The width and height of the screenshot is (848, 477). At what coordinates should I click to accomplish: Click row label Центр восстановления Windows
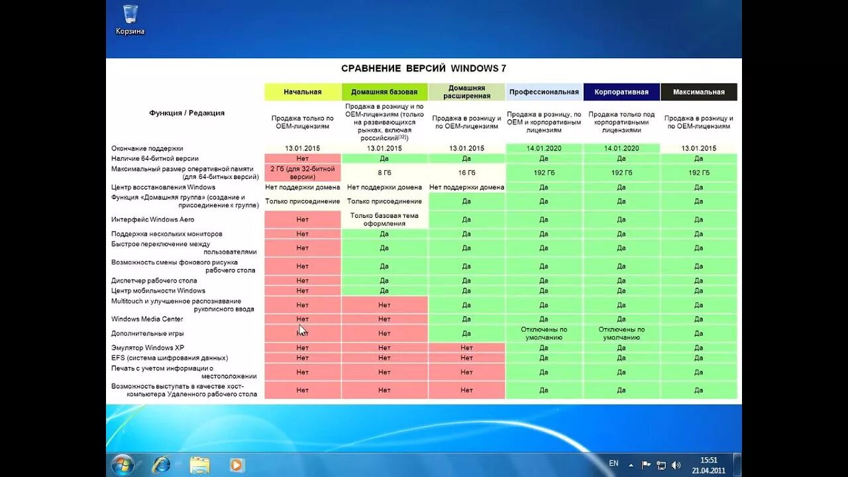tap(163, 187)
